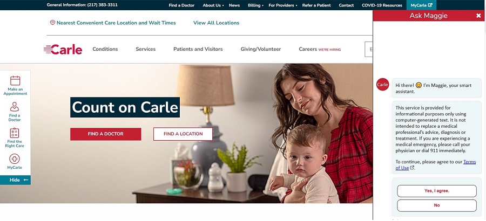Open the Find a Doctor person icon
The image size is (486, 221).
coord(14,107)
